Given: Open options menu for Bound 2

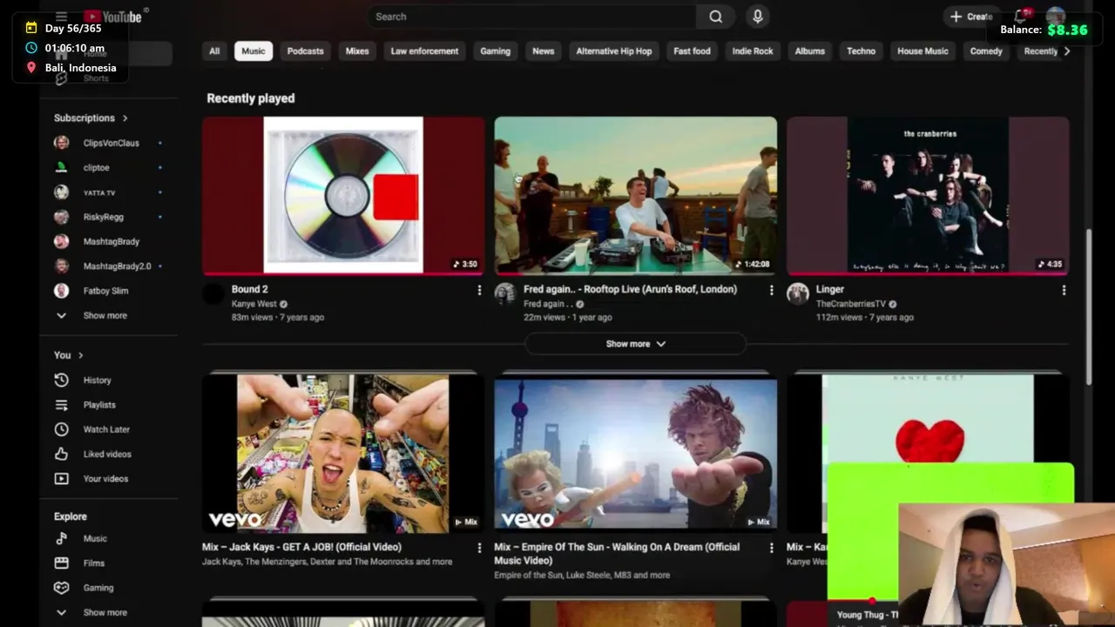Looking at the screenshot, I should [479, 290].
